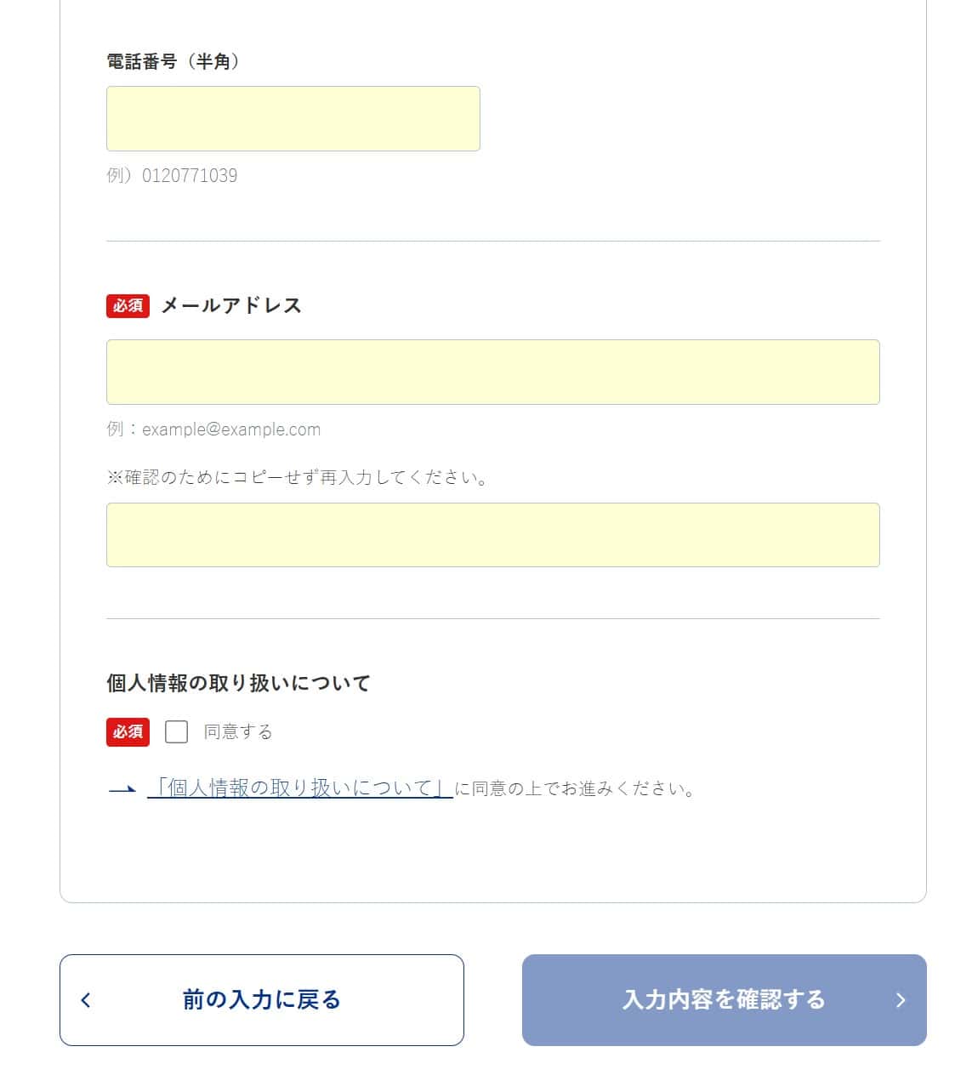This screenshot has width=972, height=1075.
Task: Click the 電話番号（半角） field label
Action: click(173, 61)
